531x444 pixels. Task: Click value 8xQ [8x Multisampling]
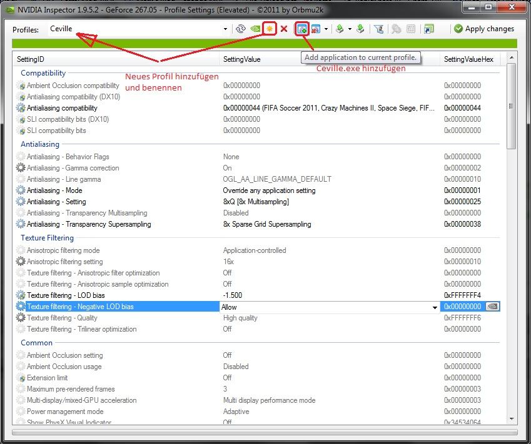pos(256,202)
